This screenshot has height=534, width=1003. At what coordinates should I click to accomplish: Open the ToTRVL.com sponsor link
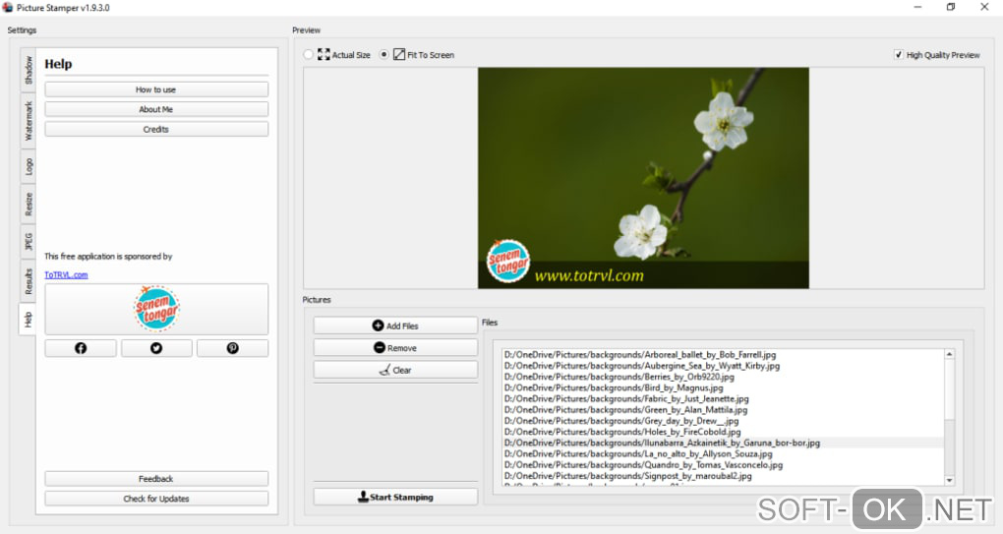66,275
